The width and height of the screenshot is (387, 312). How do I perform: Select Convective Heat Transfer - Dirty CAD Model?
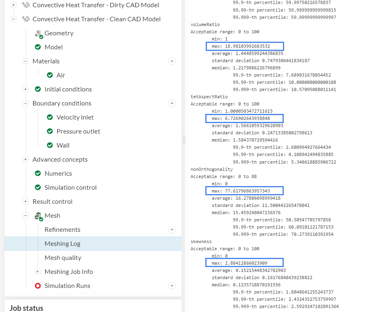[x=96, y=5]
